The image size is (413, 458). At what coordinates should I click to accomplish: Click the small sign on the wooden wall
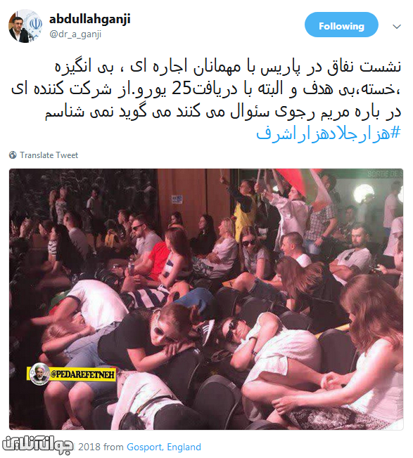177,199
